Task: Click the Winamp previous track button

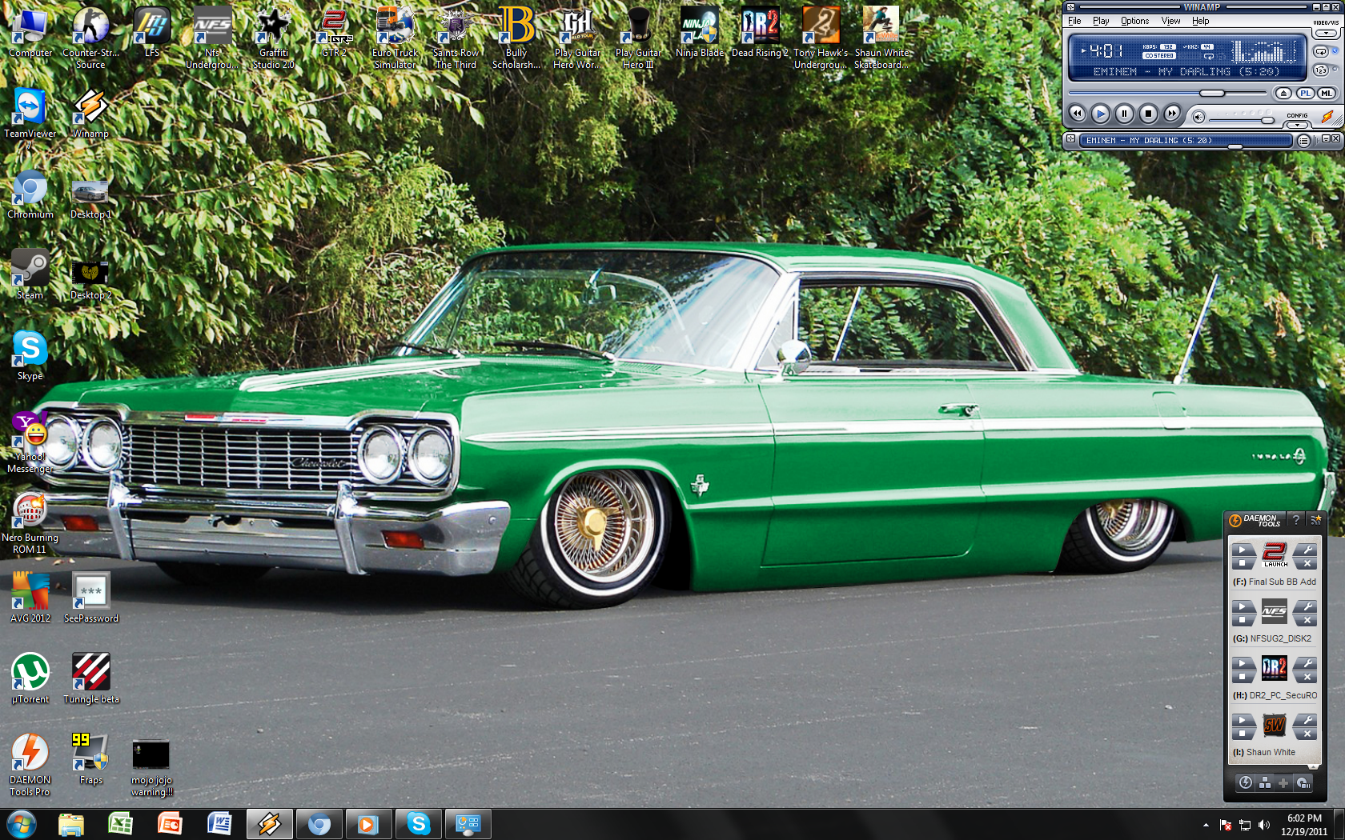Action: [x=1078, y=114]
